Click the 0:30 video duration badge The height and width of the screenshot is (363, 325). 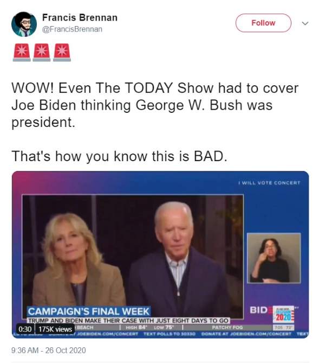pos(25,329)
